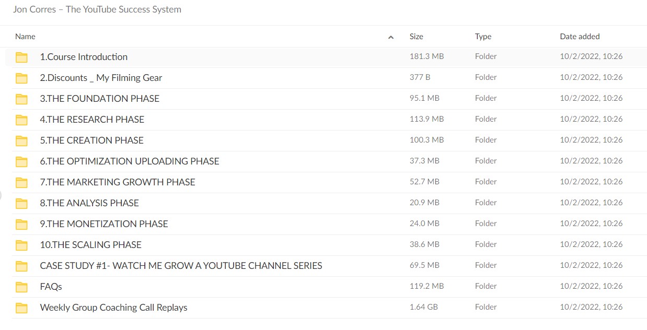Sort by the Date added column header
This screenshot has width=647, height=330.
tap(580, 37)
